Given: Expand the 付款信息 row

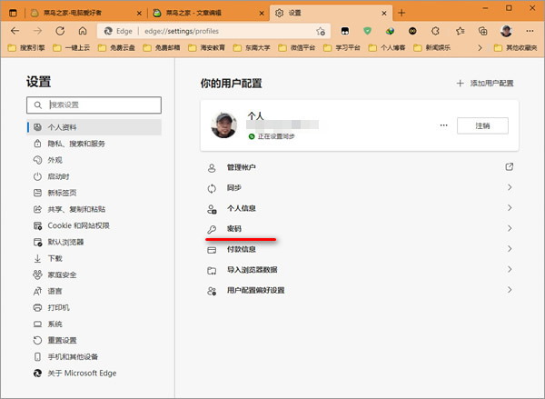Looking at the screenshot, I should point(510,249).
